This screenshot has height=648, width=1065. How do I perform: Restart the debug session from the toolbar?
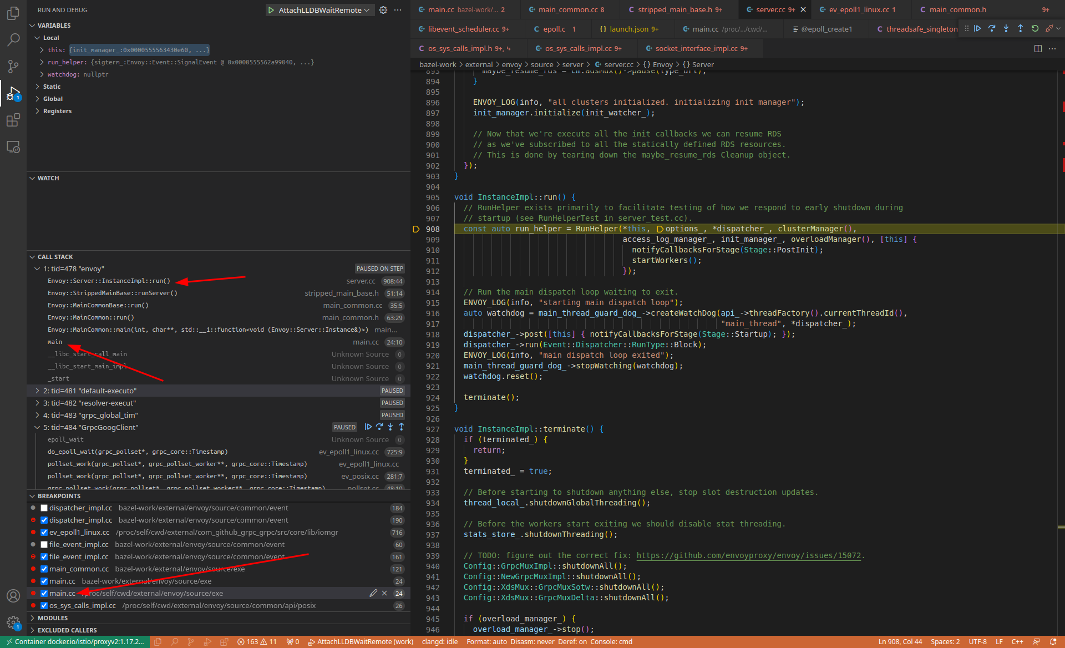tap(1035, 28)
